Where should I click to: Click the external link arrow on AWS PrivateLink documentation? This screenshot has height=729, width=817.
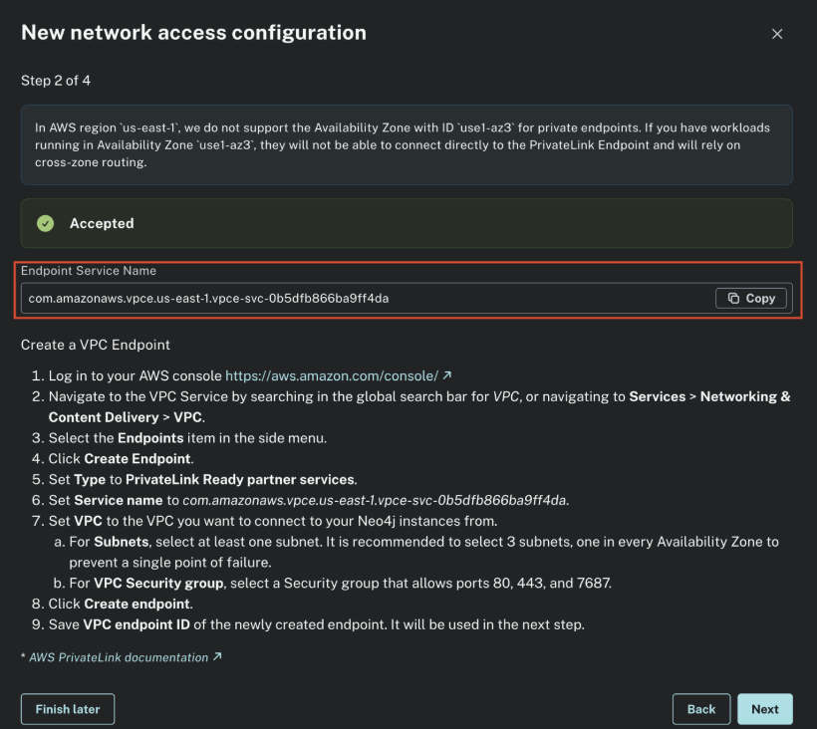click(218, 657)
